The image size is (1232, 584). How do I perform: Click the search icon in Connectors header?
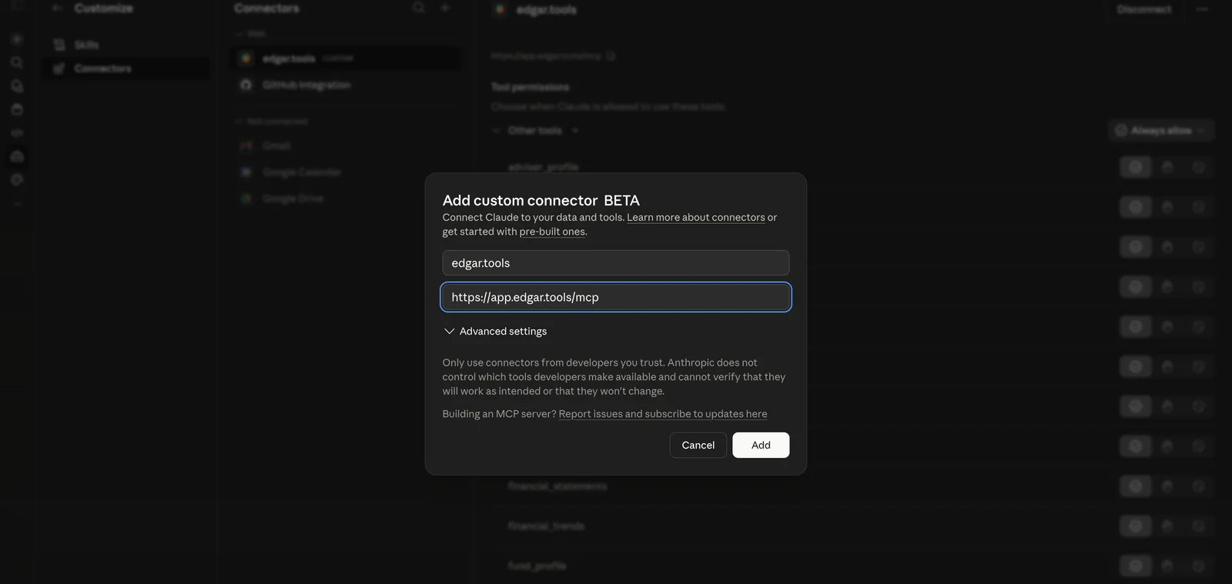(x=419, y=8)
